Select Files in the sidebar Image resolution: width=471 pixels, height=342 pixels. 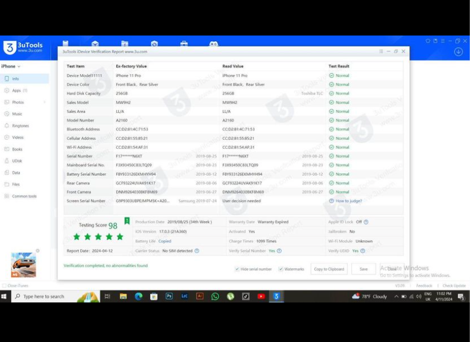(x=25, y=184)
